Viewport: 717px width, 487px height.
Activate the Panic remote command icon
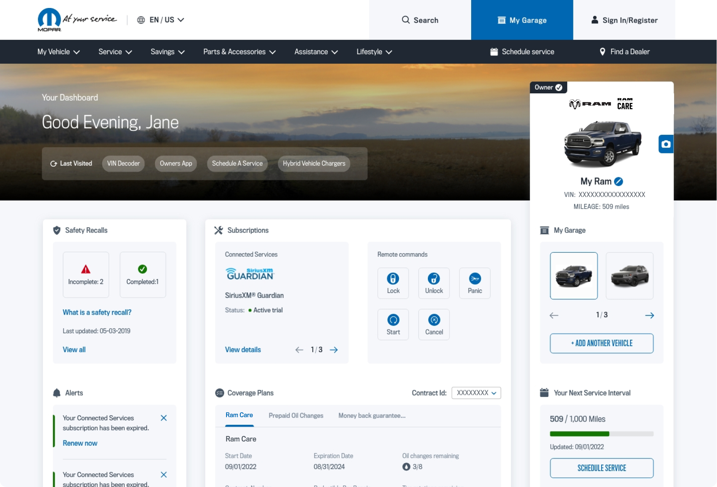point(475,279)
